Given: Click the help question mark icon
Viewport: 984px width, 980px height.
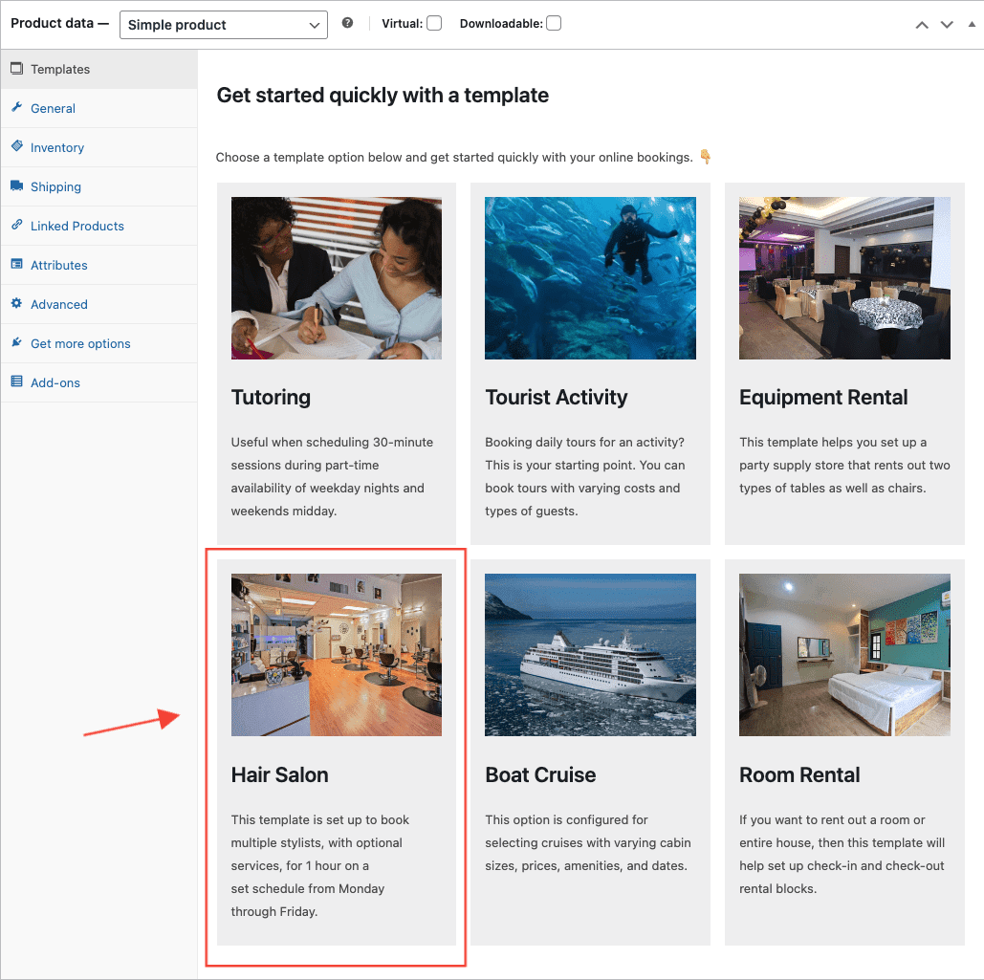Looking at the screenshot, I should 348,23.
